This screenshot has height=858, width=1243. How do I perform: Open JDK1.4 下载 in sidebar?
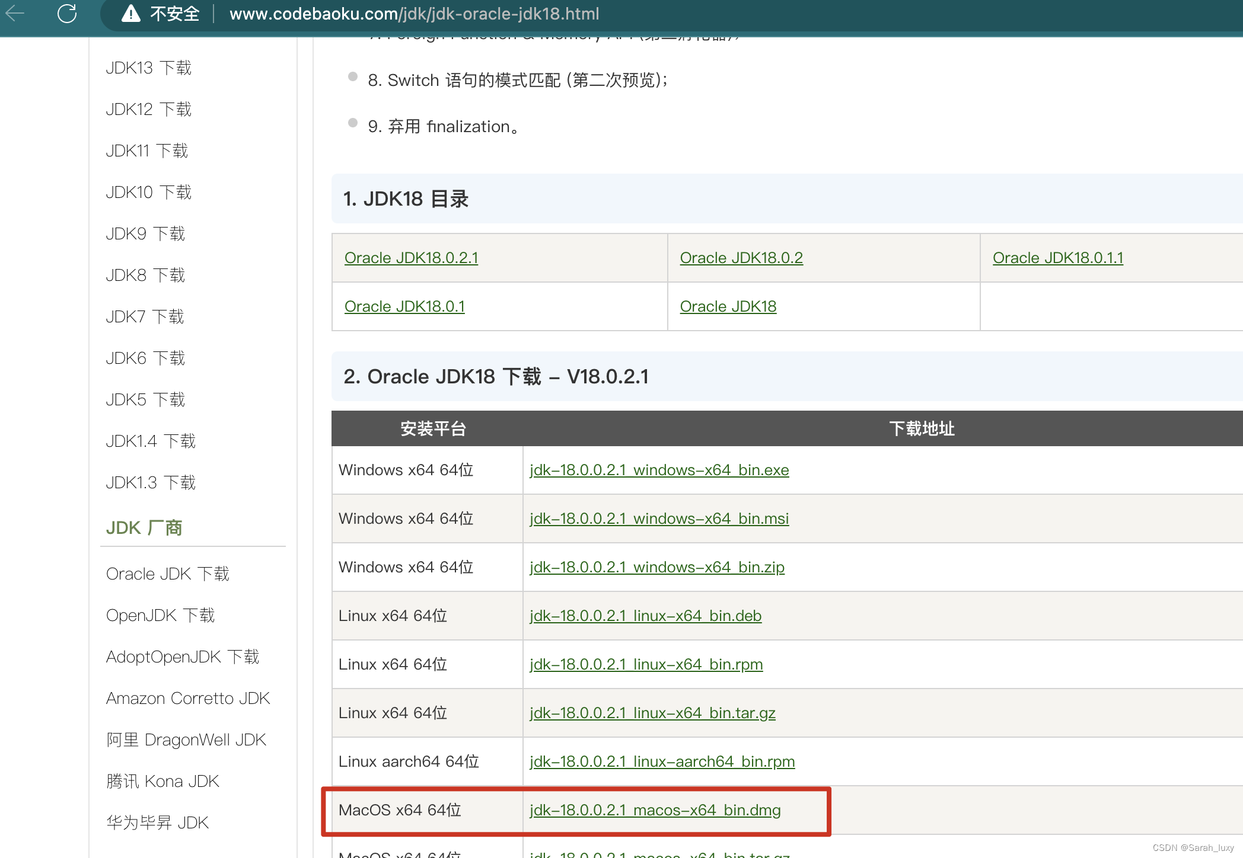click(x=151, y=441)
